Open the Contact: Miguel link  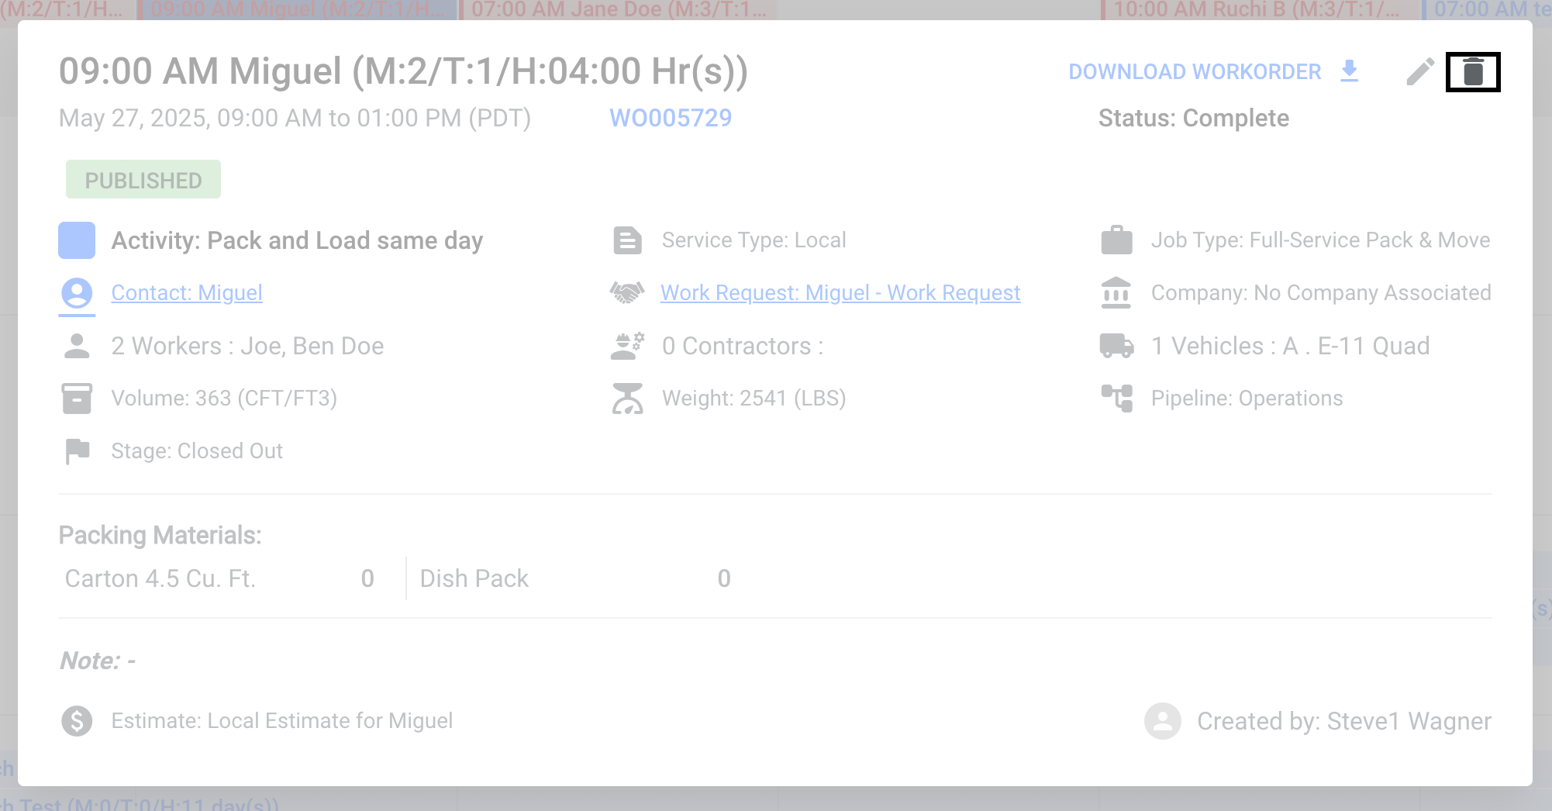click(x=187, y=293)
